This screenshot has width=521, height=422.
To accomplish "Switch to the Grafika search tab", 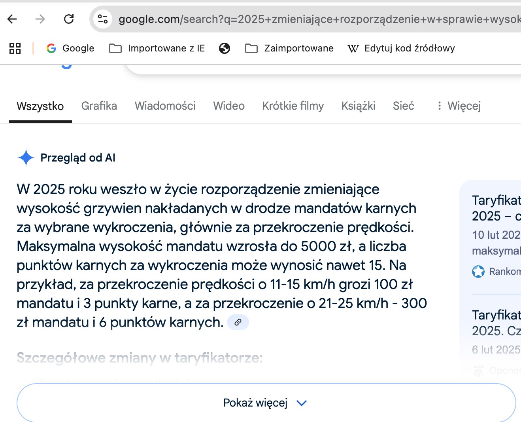I will [99, 106].
